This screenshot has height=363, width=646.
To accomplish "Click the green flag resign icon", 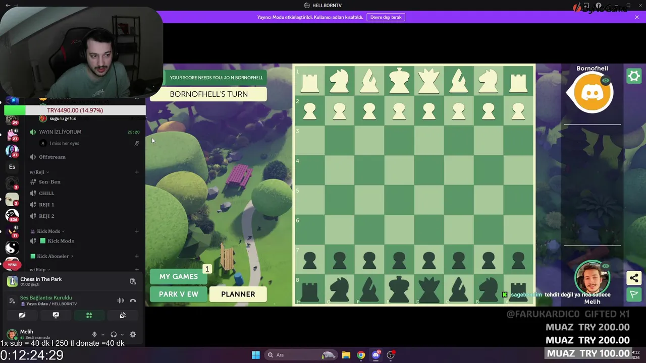I will click(634, 294).
